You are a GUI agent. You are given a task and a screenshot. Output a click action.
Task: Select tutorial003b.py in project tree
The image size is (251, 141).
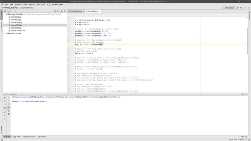(16, 25)
